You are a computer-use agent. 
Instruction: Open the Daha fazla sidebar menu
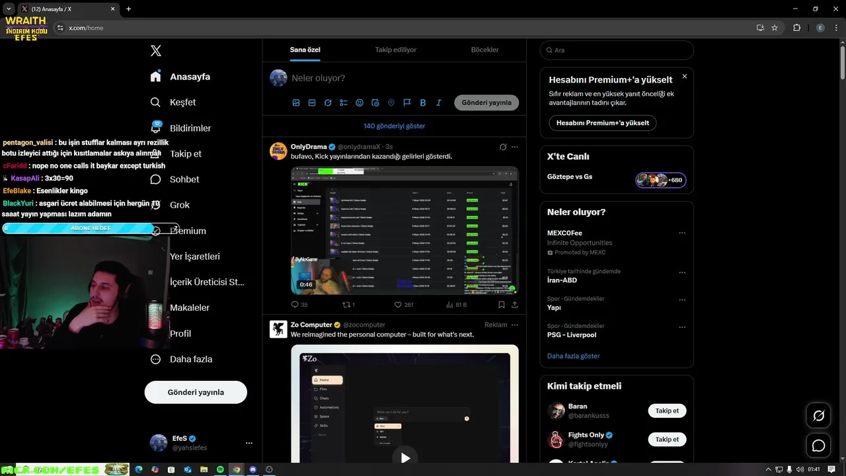181,359
